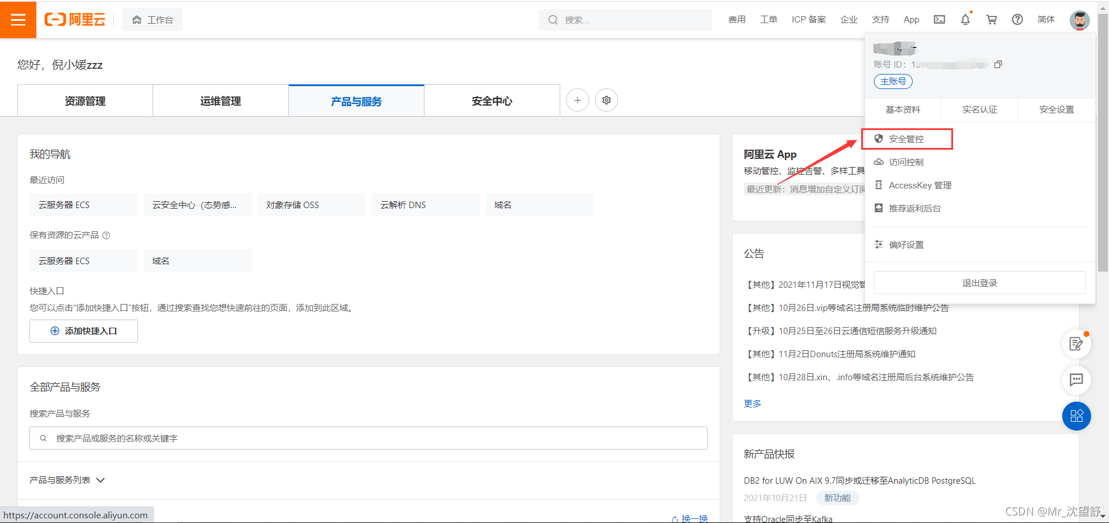This screenshot has height=523, width=1109.
Task: Switch to 产品与服务 tab
Action: point(356,101)
